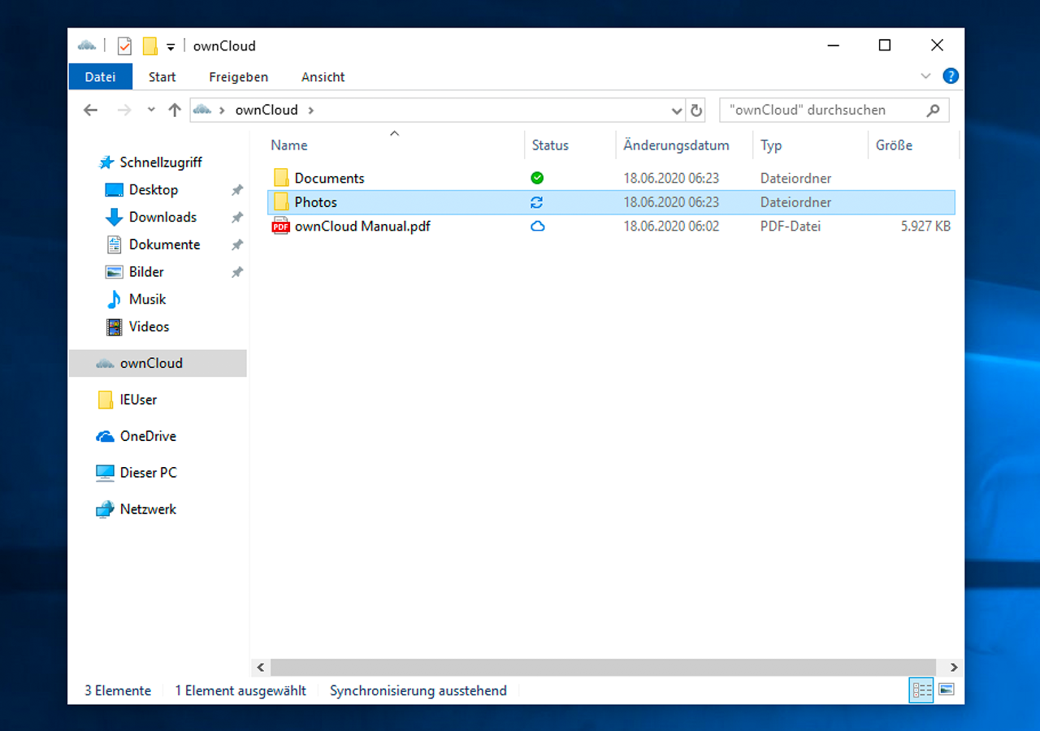Select the ownCloud Manual.pdf file icon

[280, 227]
